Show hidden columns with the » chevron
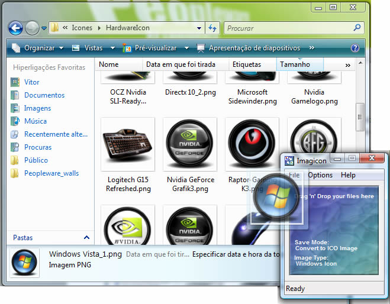This screenshot has height=304, width=390. 347,64
